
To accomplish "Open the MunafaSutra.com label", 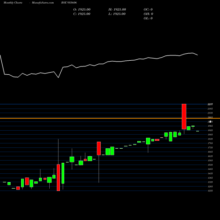I will 43,3.
